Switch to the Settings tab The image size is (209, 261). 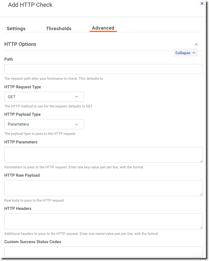16,29
